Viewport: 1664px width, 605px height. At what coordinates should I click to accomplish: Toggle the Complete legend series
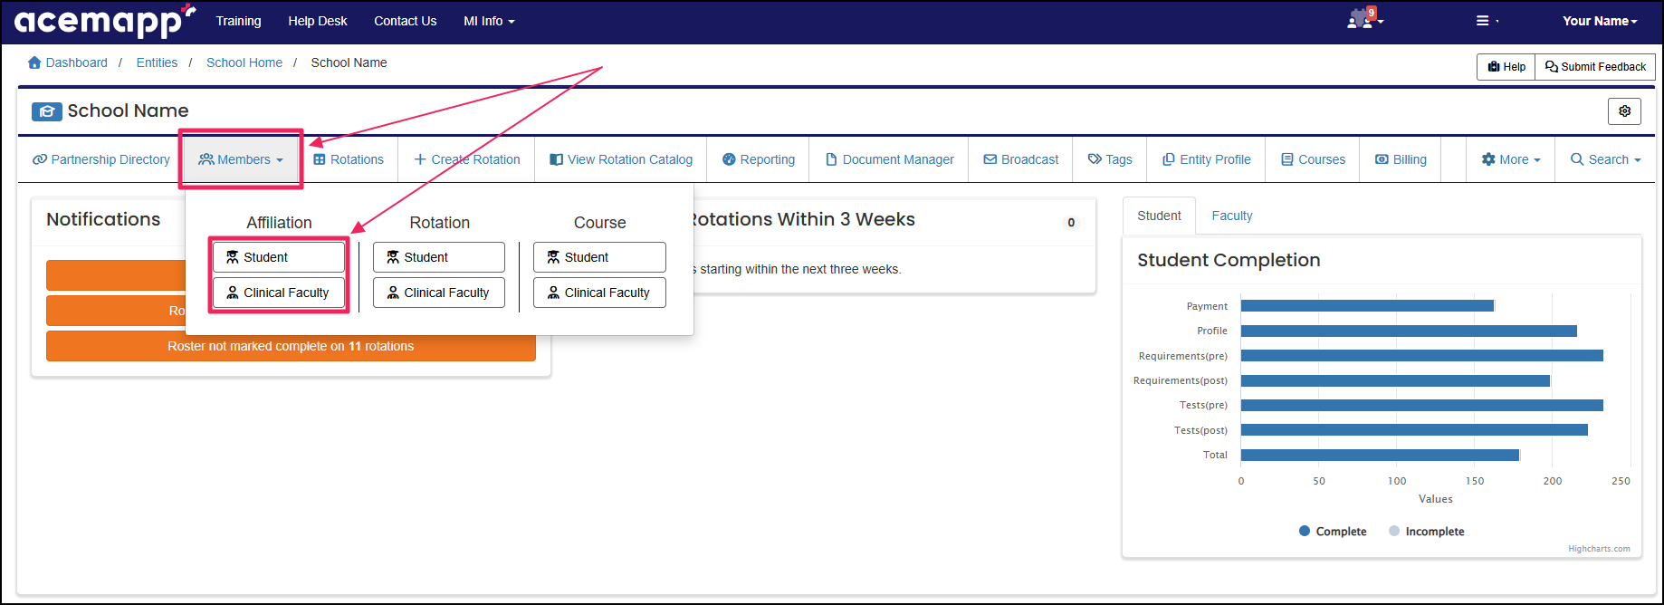click(x=1332, y=532)
